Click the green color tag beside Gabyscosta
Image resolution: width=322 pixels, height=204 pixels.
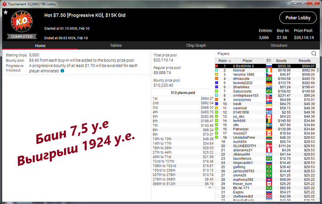217,91
